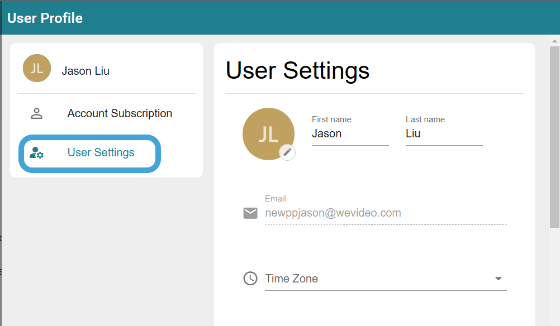The width and height of the screenshot is (560, 326).
Task: Click the person icon beside Account Subscription
Action: (36, 113)
